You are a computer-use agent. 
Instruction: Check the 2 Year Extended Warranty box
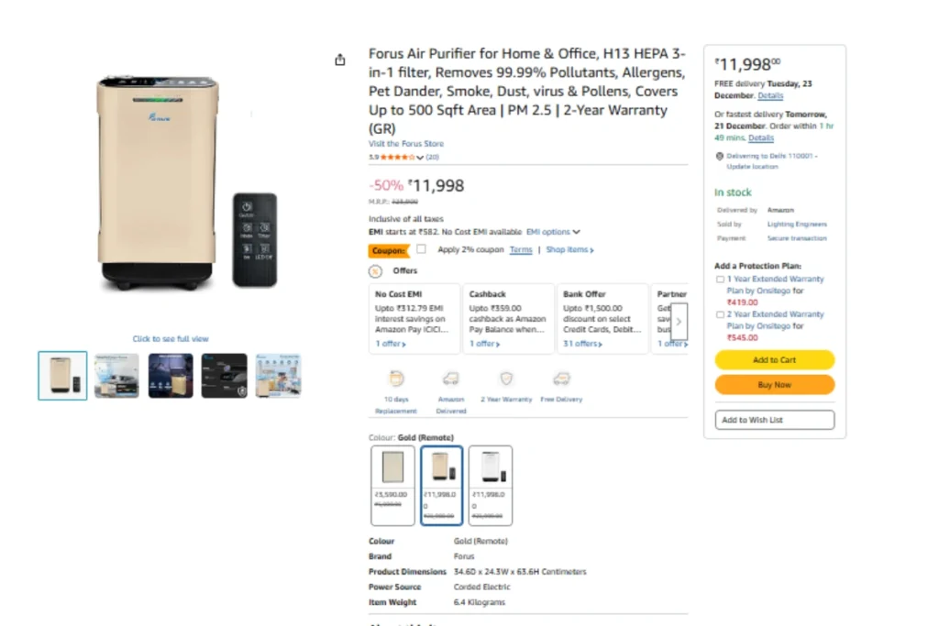720,314
